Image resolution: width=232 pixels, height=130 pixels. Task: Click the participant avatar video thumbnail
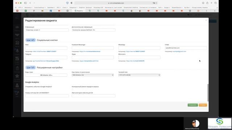(x=196, y=123)
